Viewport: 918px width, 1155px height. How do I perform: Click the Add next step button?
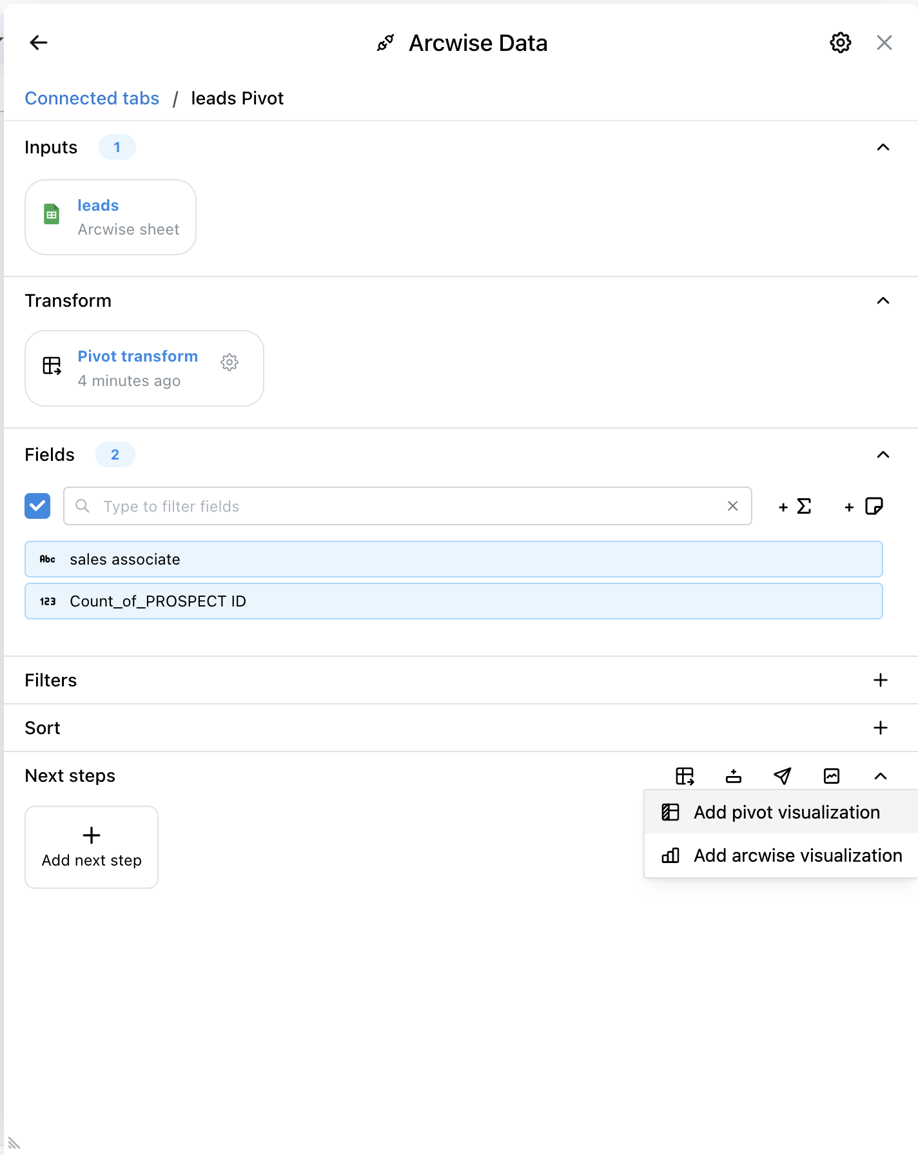pyautogui.click(x=92, y=847)
